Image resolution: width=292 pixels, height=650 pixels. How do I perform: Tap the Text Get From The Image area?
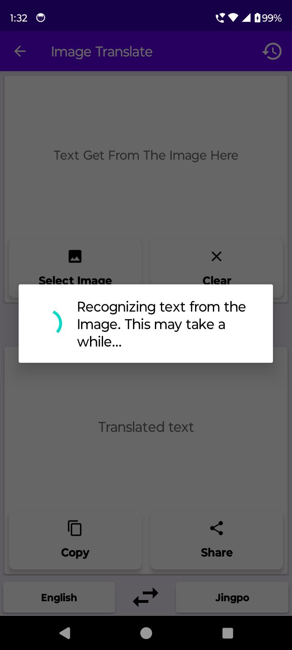(146, 155)
